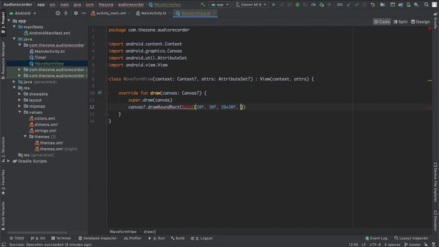Open Search Everywhere magnifier icon
439x247 pixels.
pyautogui.click(x=426, y=5)
